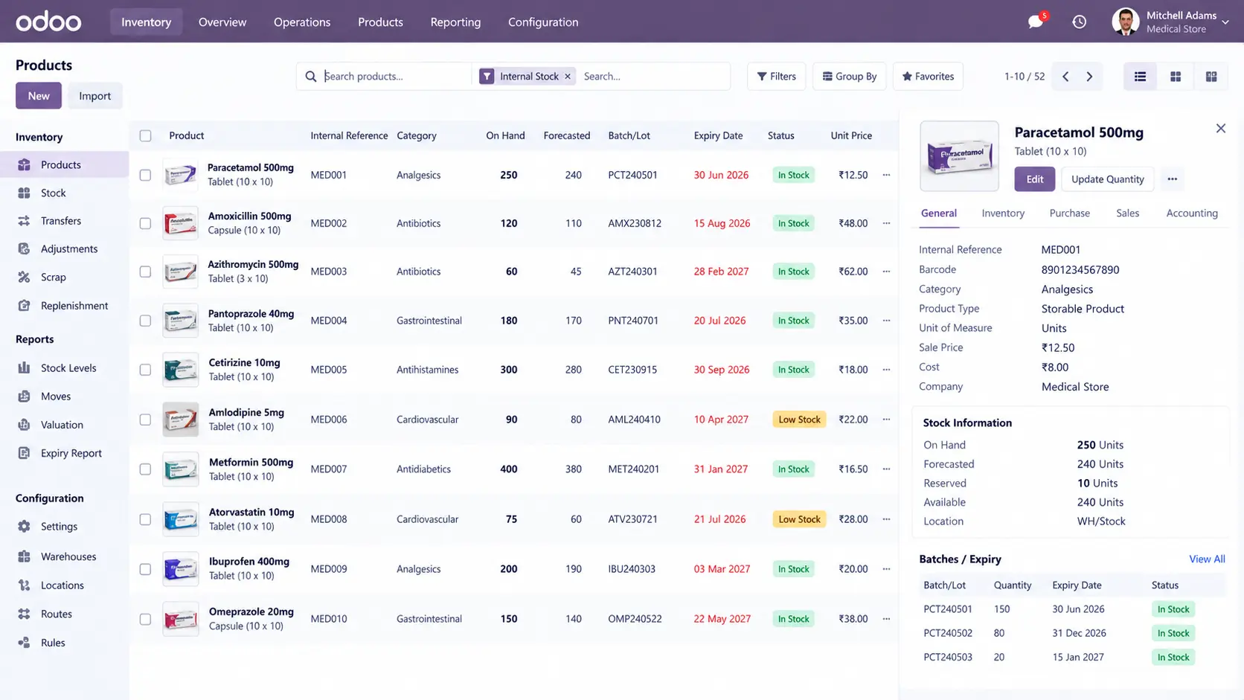Tick the Amoxicillin 500mg row checkbox

click(145, 223)
